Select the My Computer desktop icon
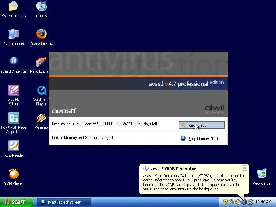 click(x=13, y=37)
